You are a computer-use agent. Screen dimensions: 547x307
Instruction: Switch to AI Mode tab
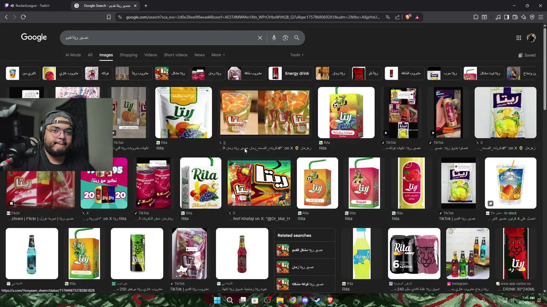point(73,55)
